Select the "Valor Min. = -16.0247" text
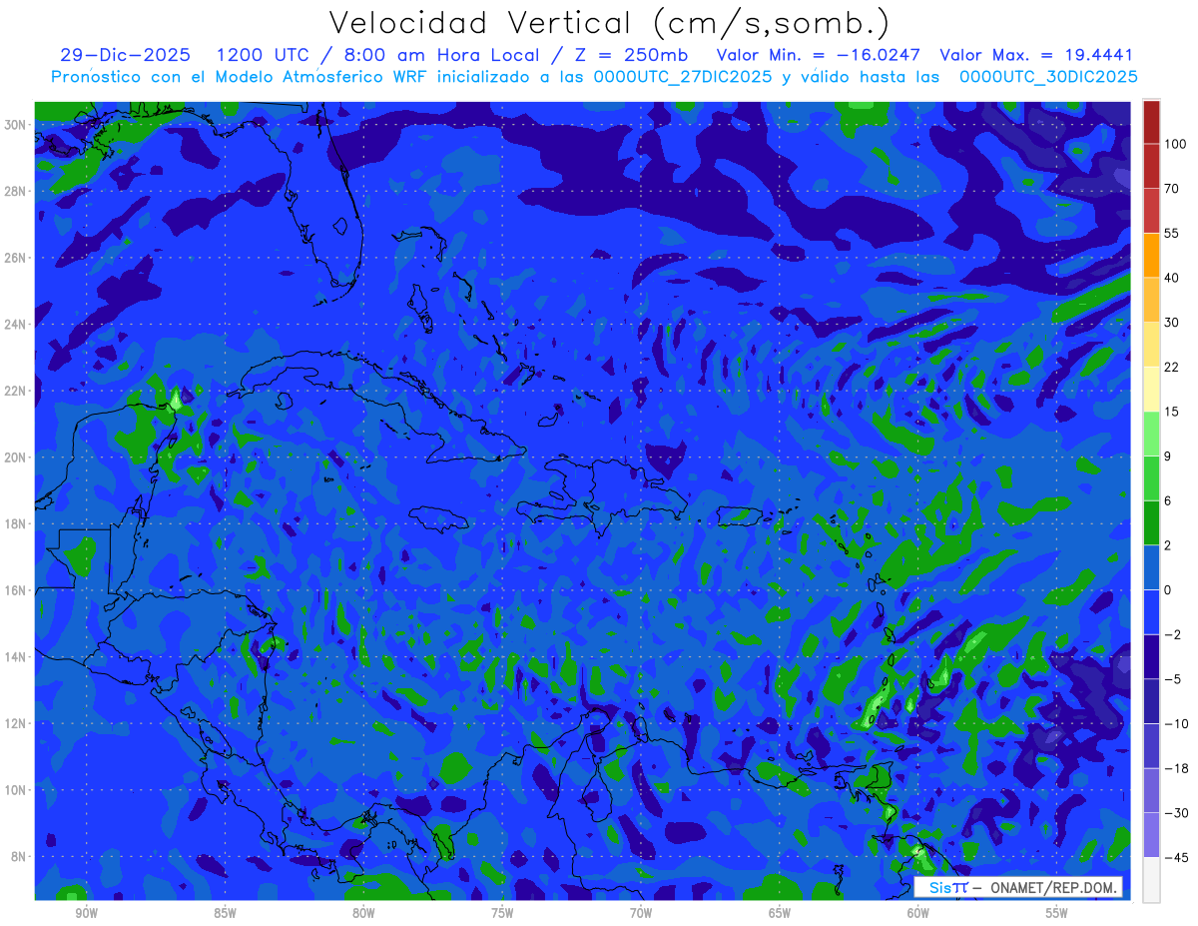1198x926 pixels. (x=820, y=55)
